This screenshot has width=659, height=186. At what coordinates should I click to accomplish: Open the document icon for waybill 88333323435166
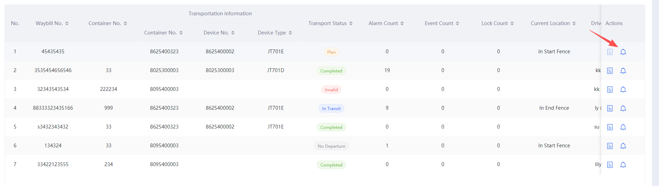click(610, 108)
